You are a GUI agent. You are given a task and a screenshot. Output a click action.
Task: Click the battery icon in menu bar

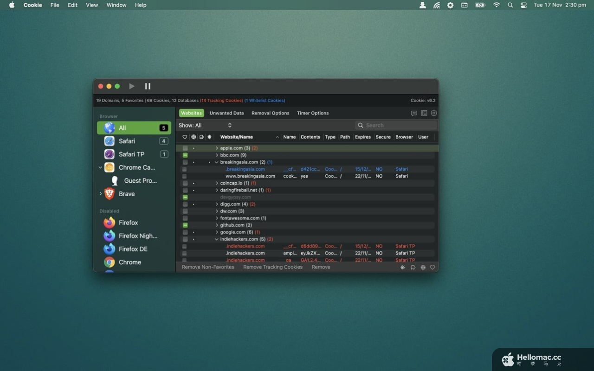[480, 5]
